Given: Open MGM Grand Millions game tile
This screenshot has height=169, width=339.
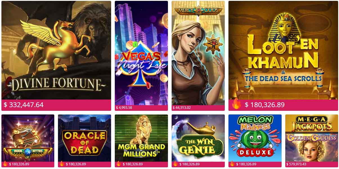Looking at the screenshot, I should 141,138.
